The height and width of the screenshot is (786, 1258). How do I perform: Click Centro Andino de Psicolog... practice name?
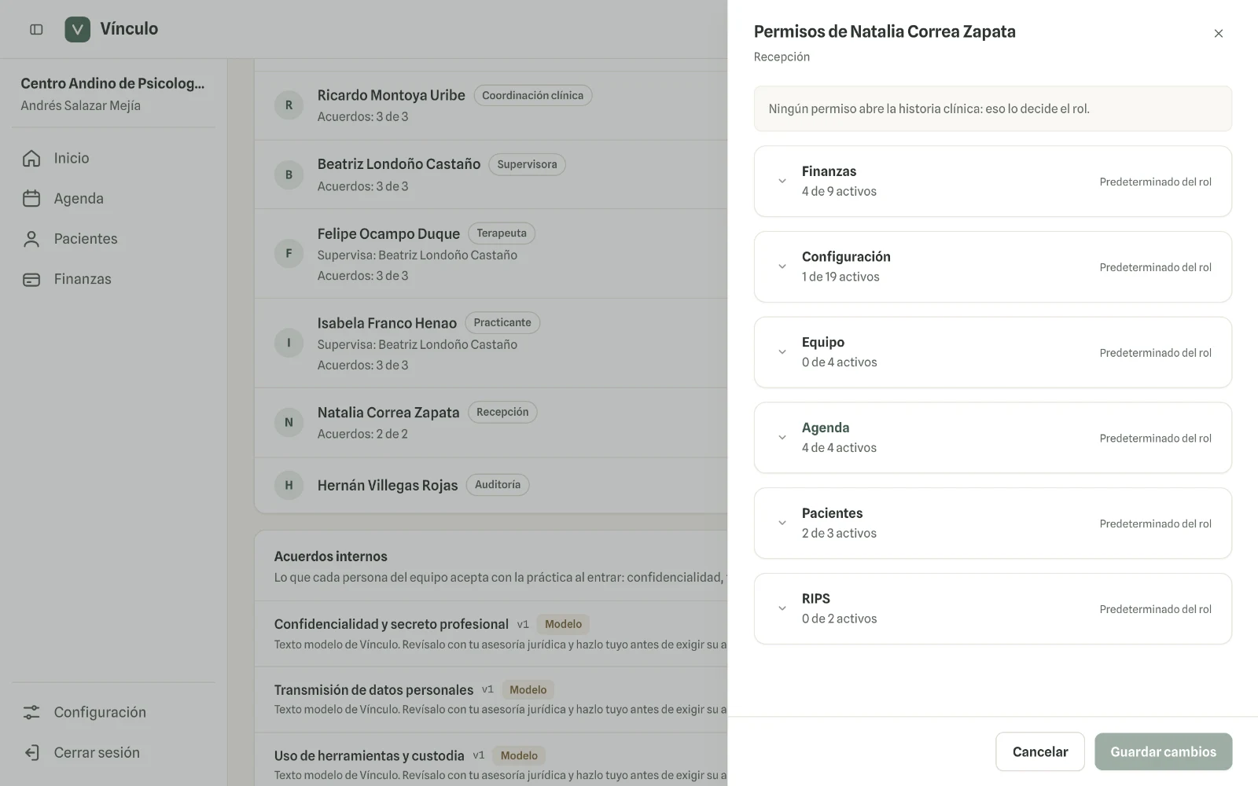coord(112,83)
